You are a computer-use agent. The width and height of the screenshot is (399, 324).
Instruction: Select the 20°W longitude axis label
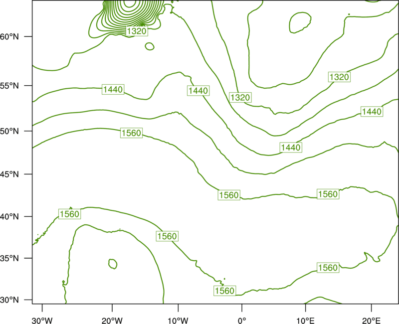pos(112,320)
